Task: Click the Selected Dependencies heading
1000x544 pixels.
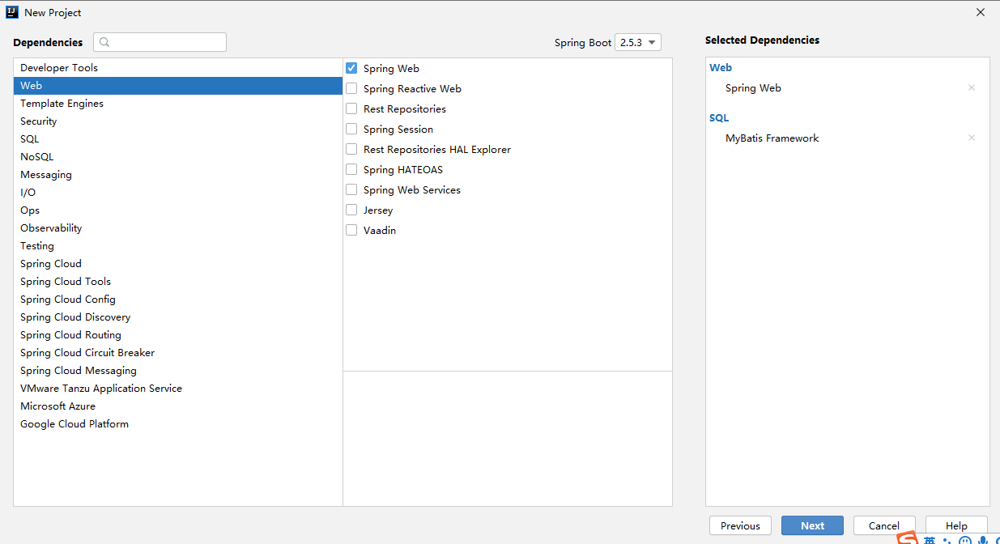Action: 762,40
